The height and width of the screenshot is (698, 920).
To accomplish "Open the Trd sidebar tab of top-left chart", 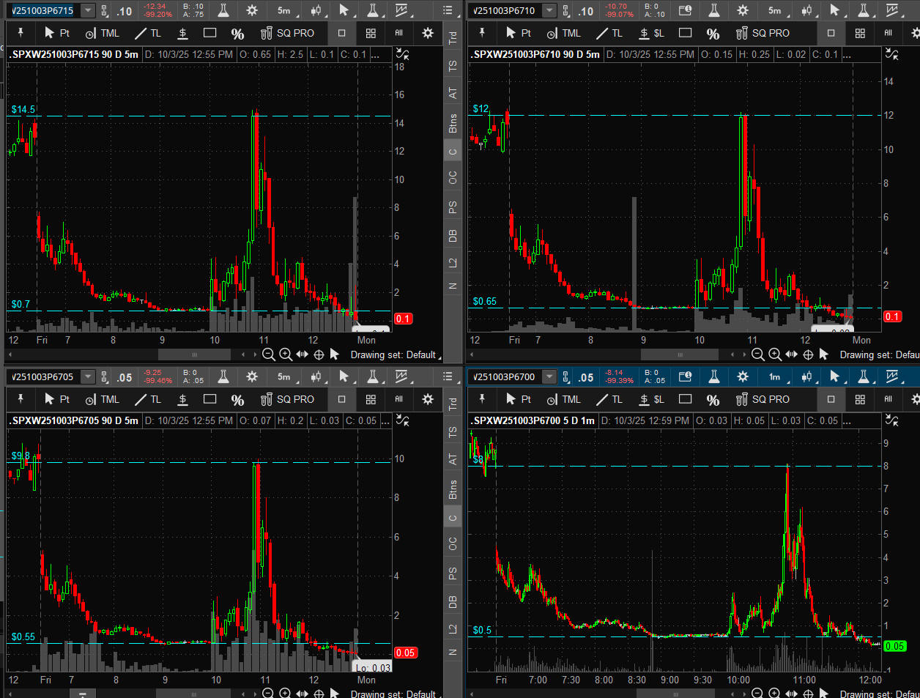I will point(453,37).
